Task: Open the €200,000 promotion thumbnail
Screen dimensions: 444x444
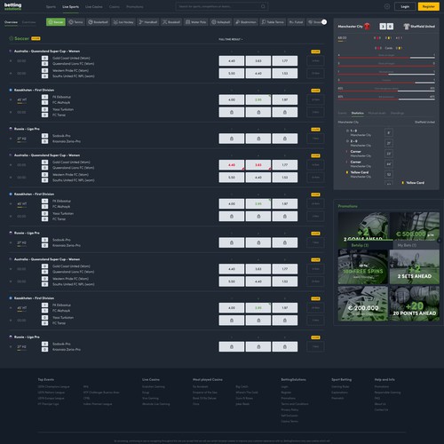Action: click(x=363, y=304)
